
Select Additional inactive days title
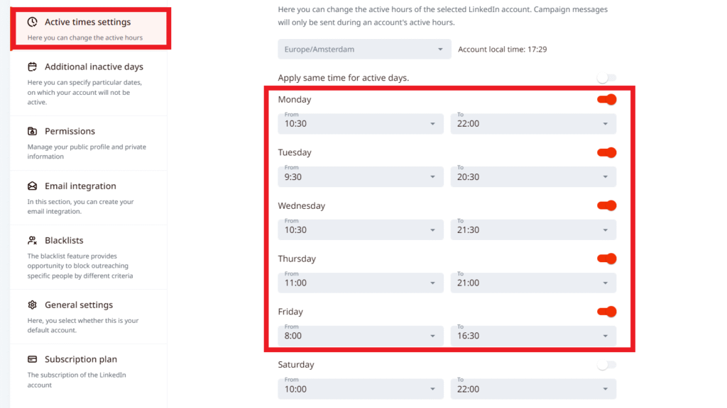click(x=94, y=67)
